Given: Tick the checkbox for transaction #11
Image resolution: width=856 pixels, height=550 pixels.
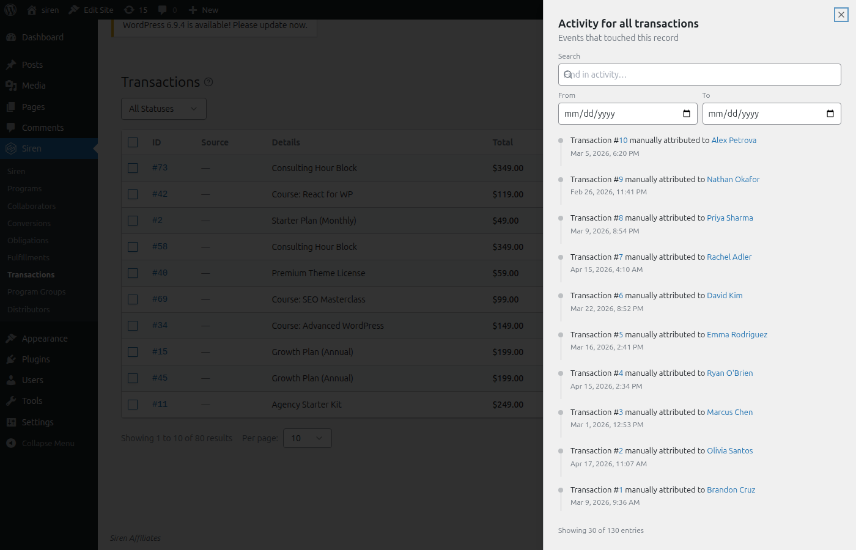Looking at the screenshot, I should 133,404.
